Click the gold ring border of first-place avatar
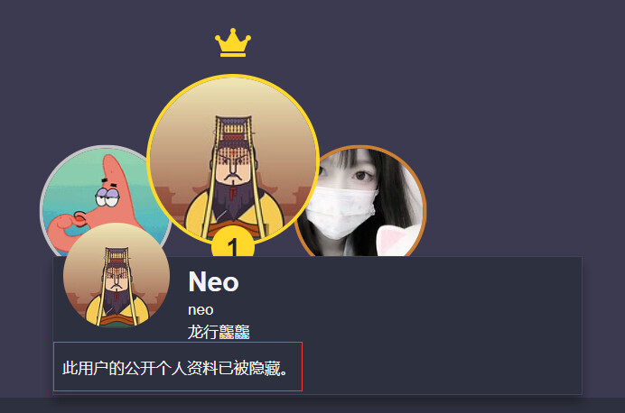Image resolution: width=625 pixels, height=413 pixels. click(x=233, y=75)
